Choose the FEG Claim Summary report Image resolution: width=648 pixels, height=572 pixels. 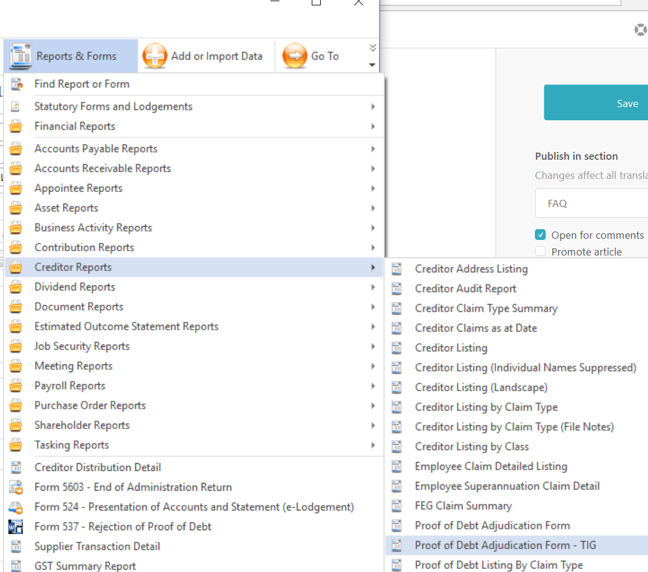(x=463, y=506)
